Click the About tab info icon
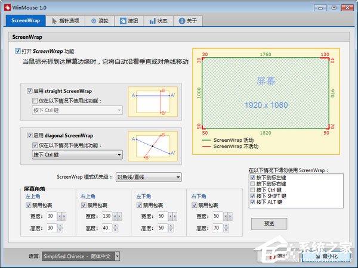Screen dimensions: 358x268 coord(181,21)
